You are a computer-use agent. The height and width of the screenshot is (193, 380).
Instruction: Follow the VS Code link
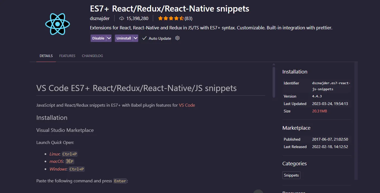(187, 105)
